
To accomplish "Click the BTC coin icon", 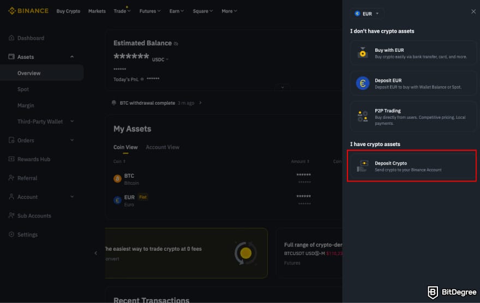I will (117, 179).
